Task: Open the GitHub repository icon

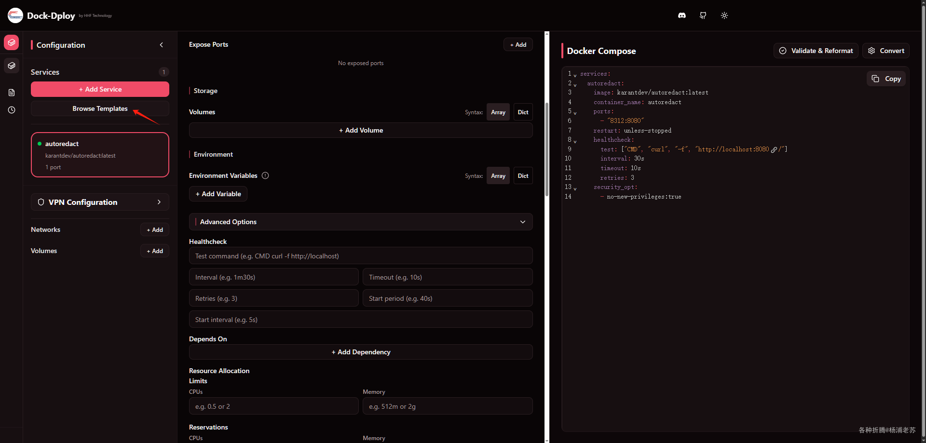Action: (x=703, y=15)
